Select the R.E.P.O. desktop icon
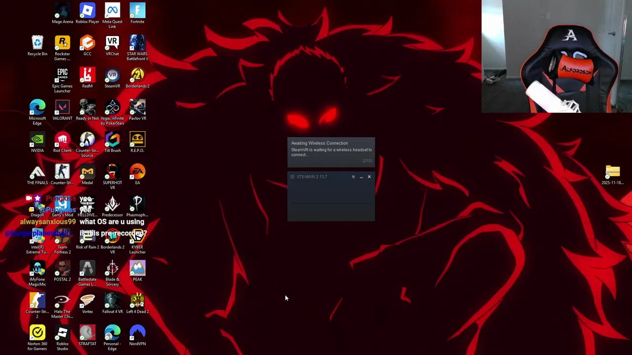This screenshot has height=355, width=632. [137, 142]
